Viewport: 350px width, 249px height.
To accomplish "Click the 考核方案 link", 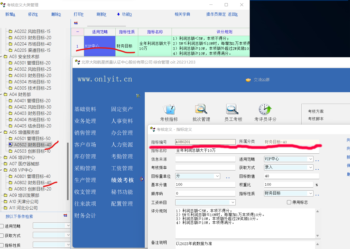I will (316, 111).
